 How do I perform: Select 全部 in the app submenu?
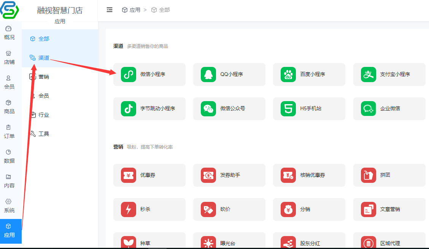60,39
